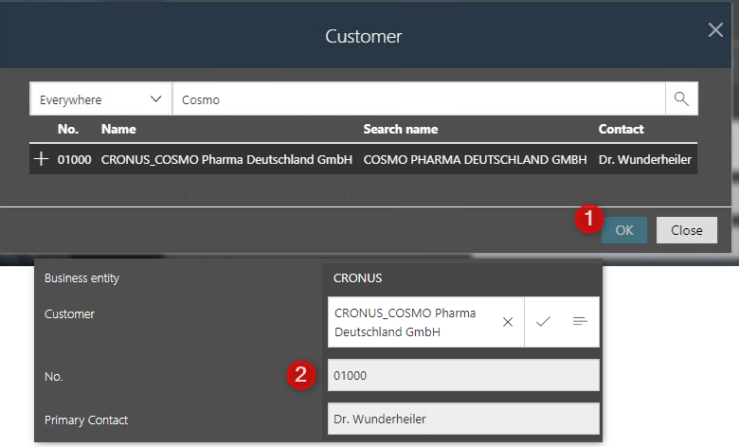Close the Customer dialog with top X
739x447 pixels.
point(715,30)
